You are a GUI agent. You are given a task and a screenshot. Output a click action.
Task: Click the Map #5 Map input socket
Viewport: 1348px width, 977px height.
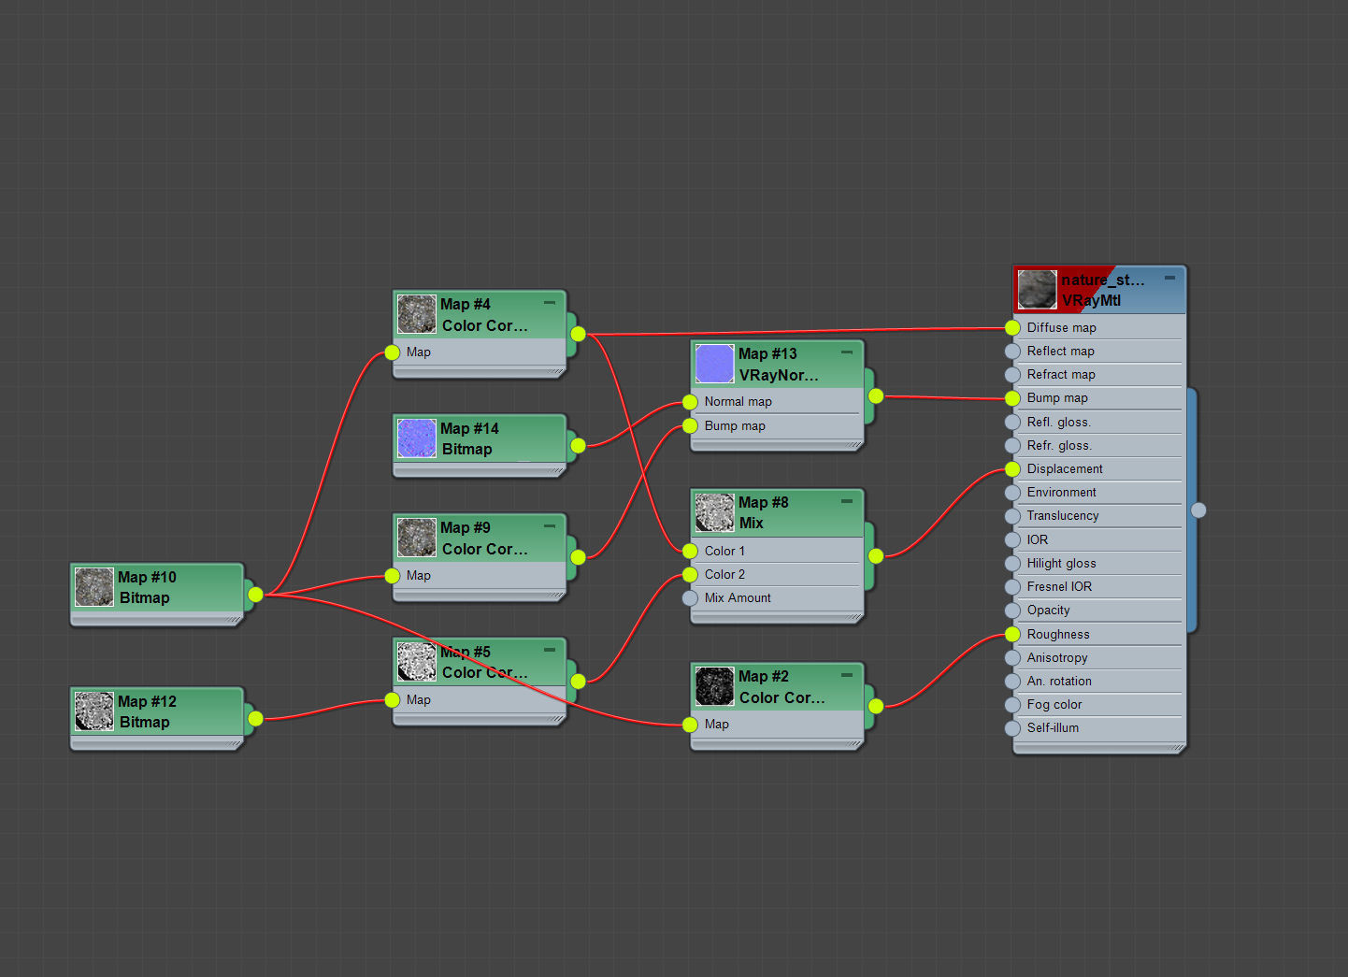[392, 699]
